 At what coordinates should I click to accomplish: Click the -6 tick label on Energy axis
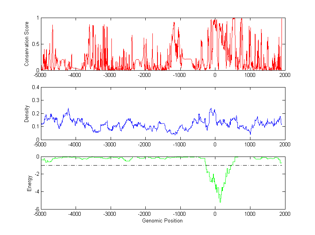[35, 209]
